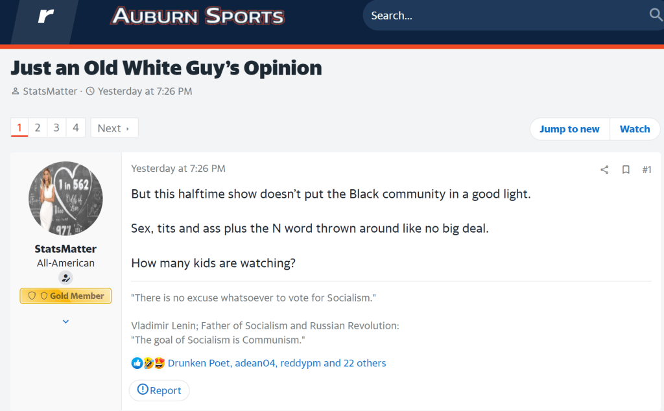Go to page 3 of thread
This screenshot has height=411, width=664.
(x=56, y=128)
